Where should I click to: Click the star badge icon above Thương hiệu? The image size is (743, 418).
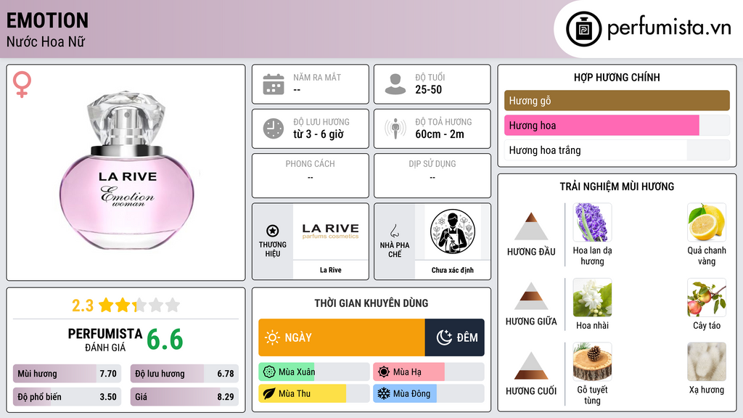click(273, 231)
